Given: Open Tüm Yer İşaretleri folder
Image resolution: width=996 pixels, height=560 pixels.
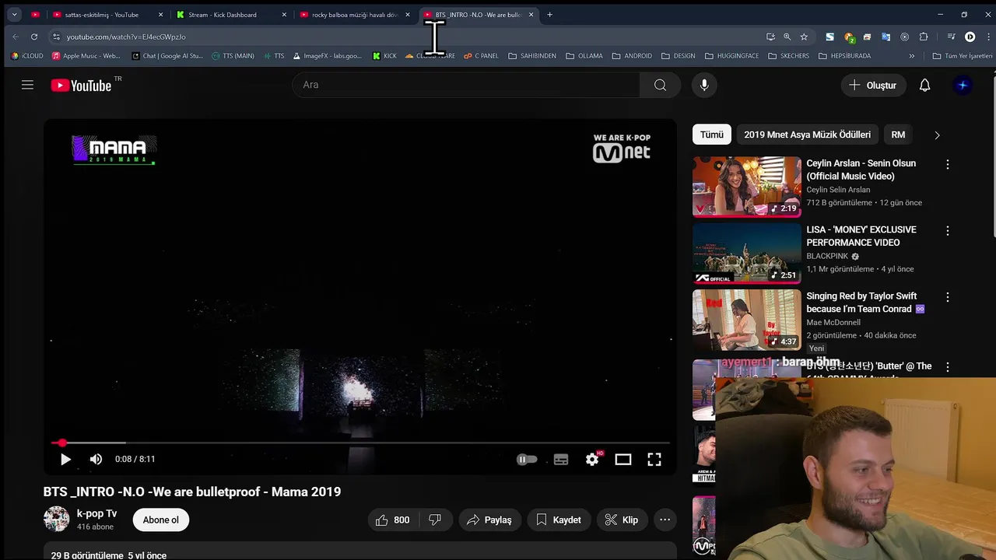Looking at the screenshot, I should click(963, 56).
